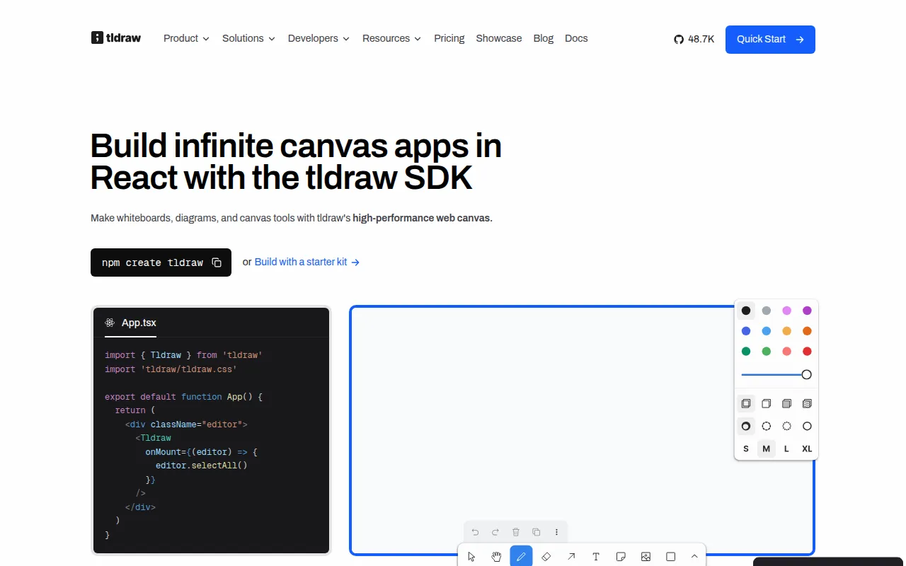906x566 pixels.
Task: Pick the dark green color swatch
Action: (x=746, y=352)
